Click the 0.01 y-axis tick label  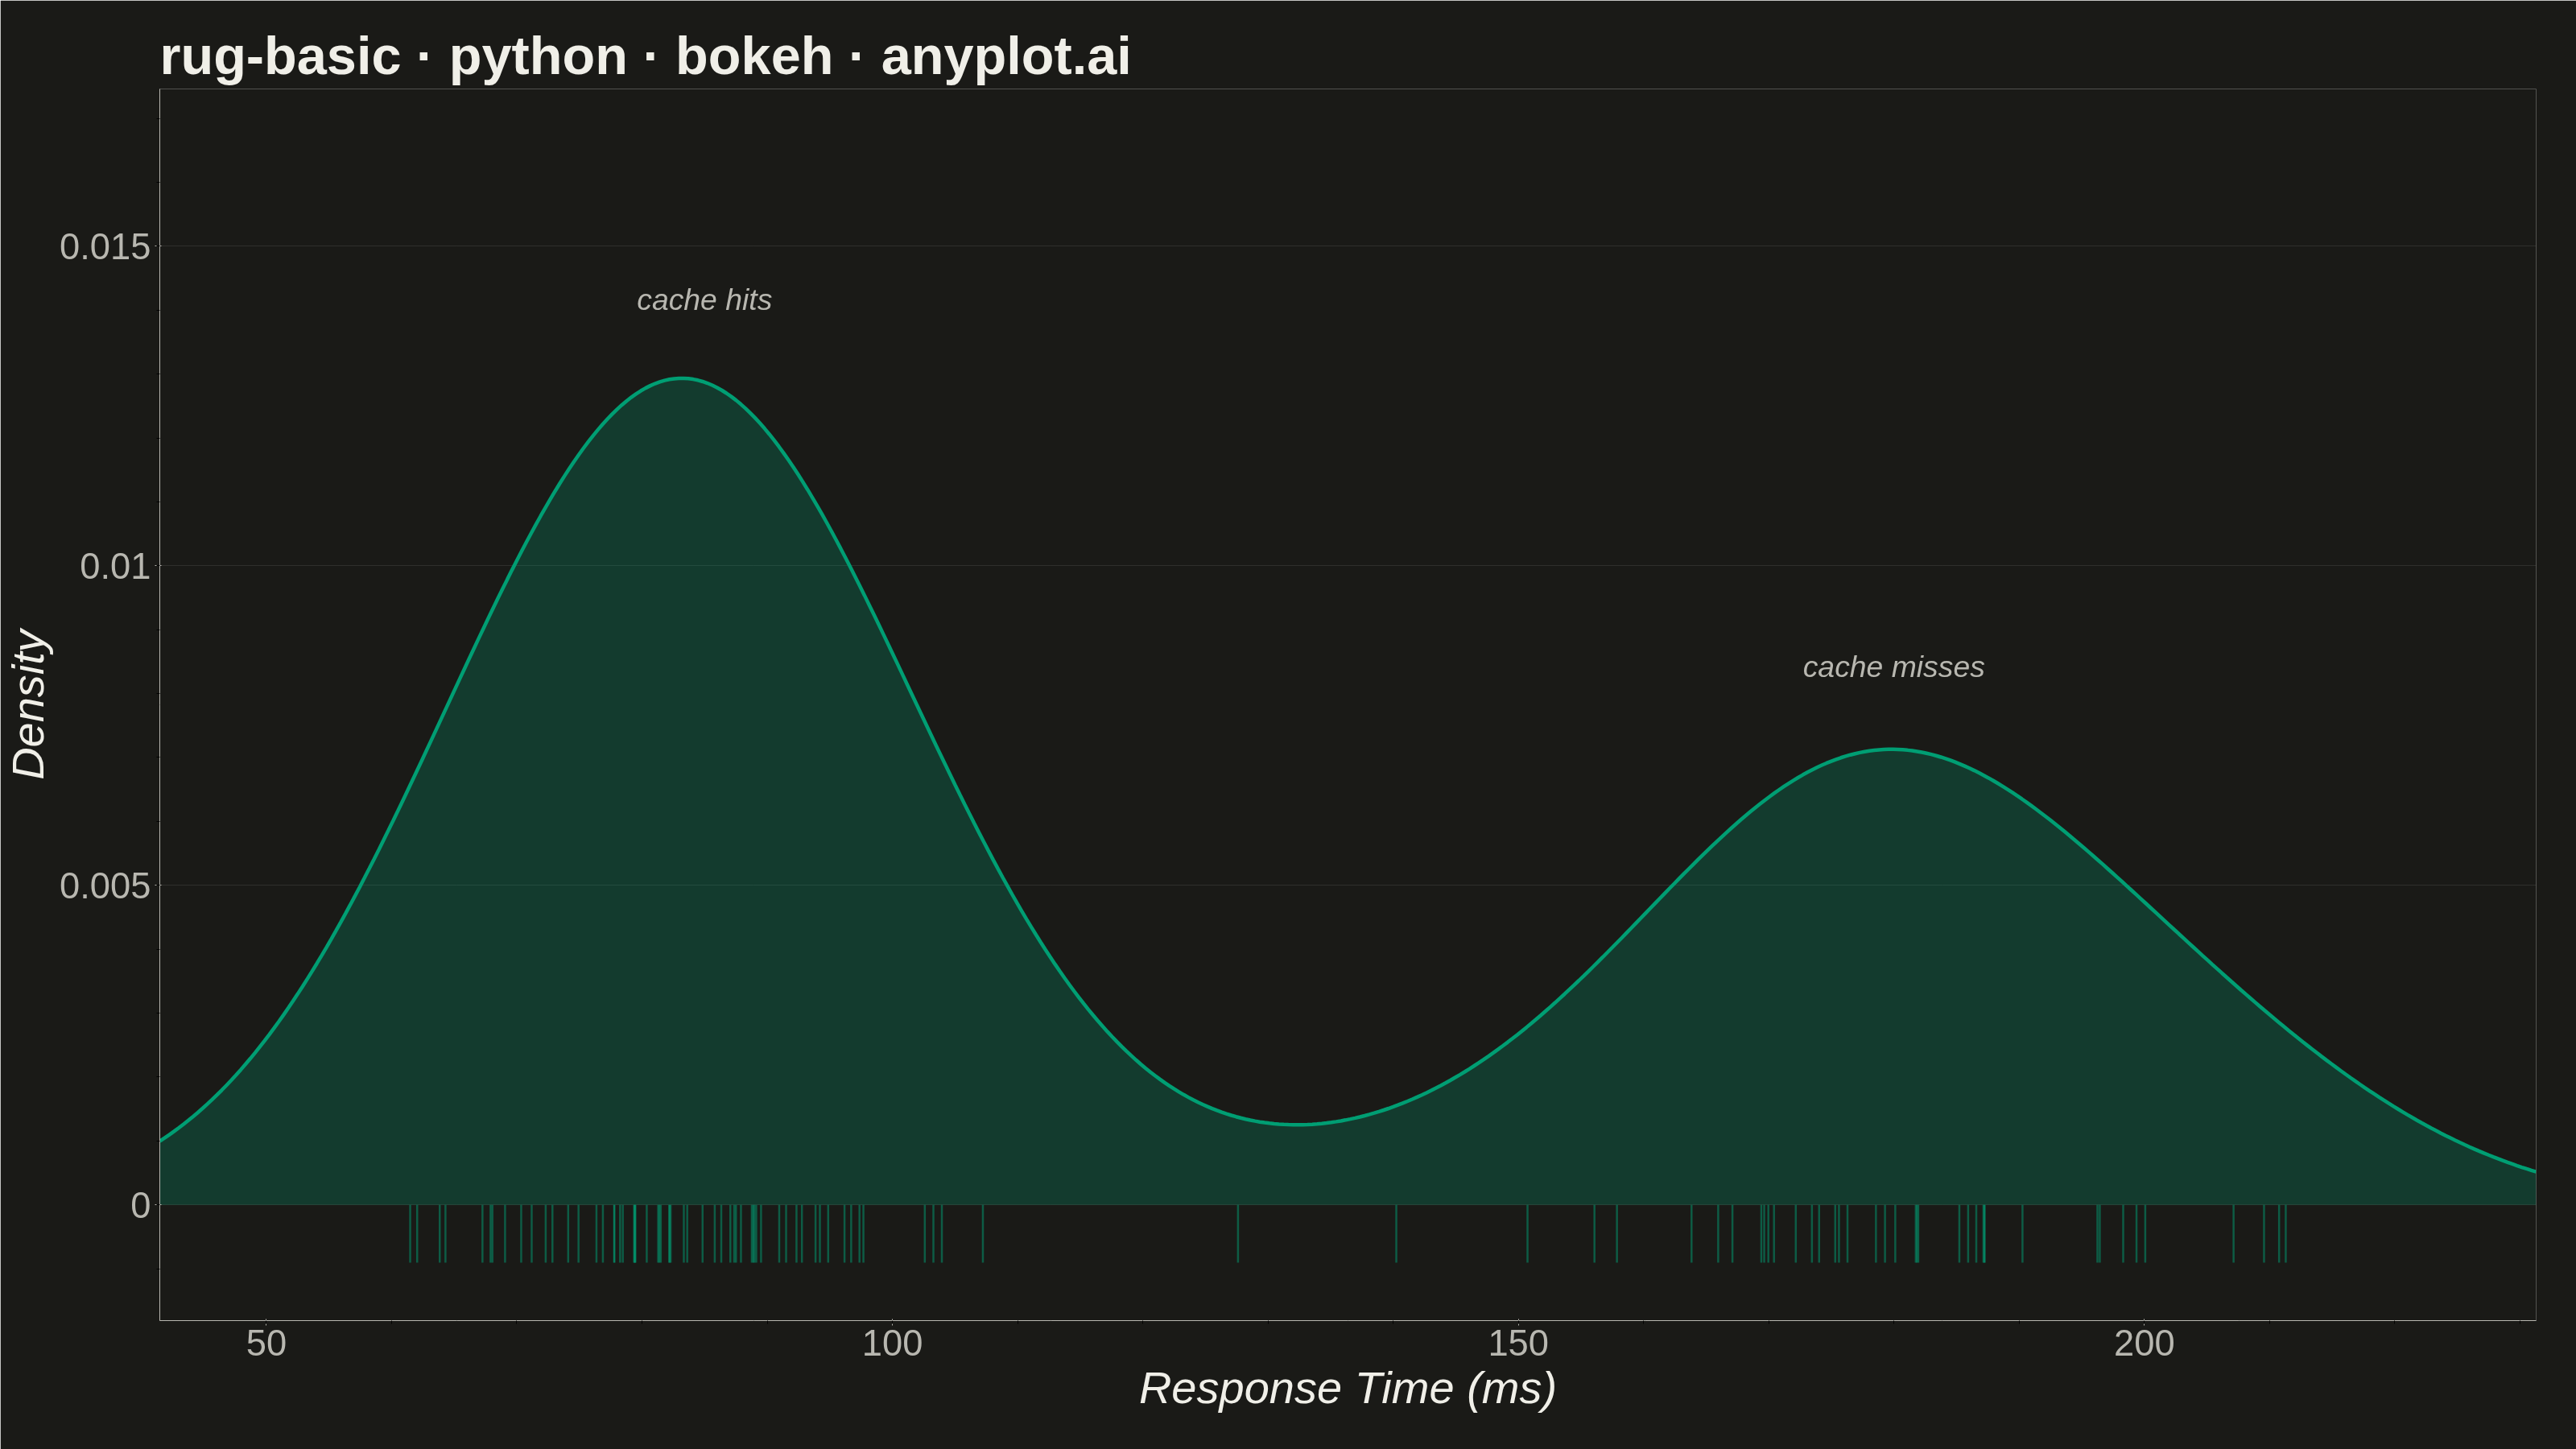(115, 566)
